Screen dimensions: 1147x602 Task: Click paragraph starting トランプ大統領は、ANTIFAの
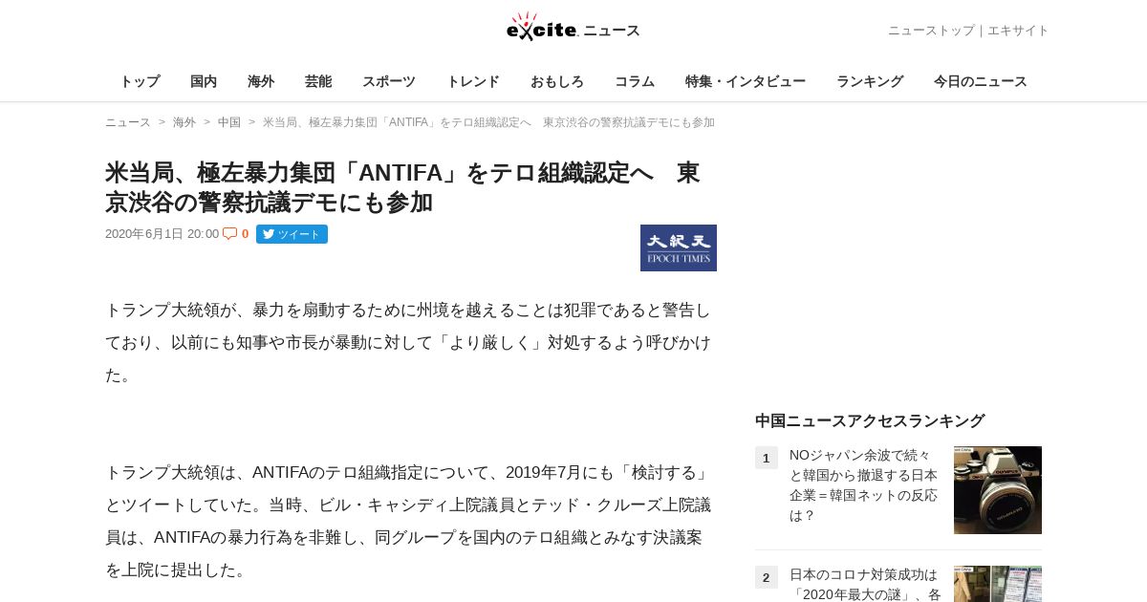click(x=409, y=521)
